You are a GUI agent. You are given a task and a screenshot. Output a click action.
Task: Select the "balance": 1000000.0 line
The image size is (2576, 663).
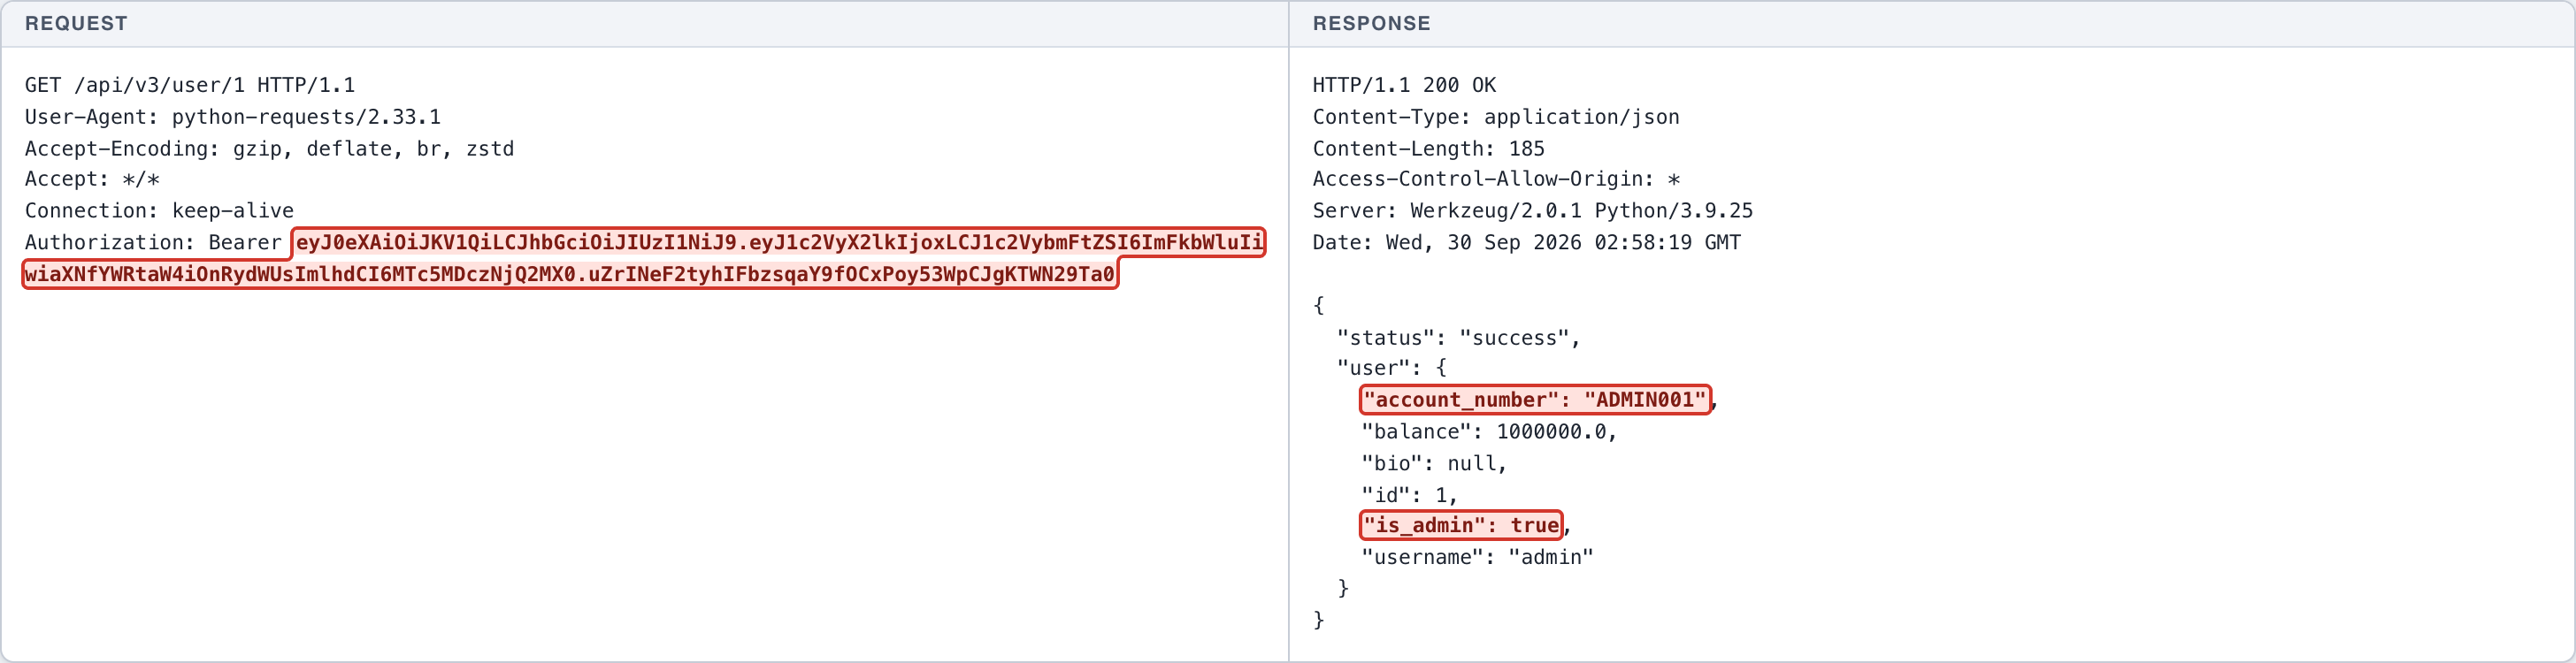click(1489, 431)
